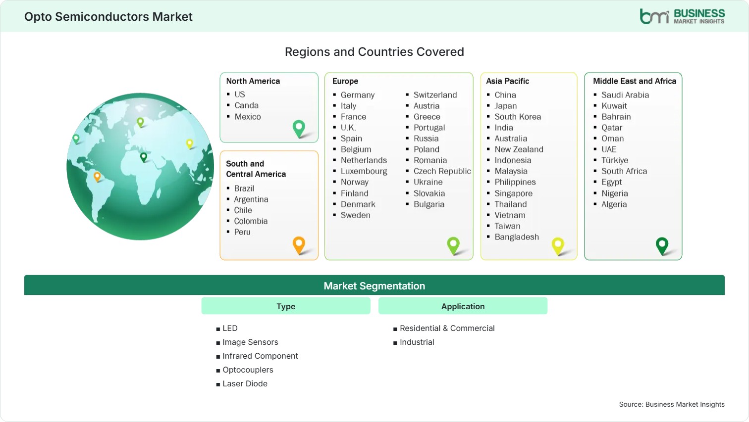749x422 pixels.
Task: Click the Chile entry
Action: (x=243, y=210)
